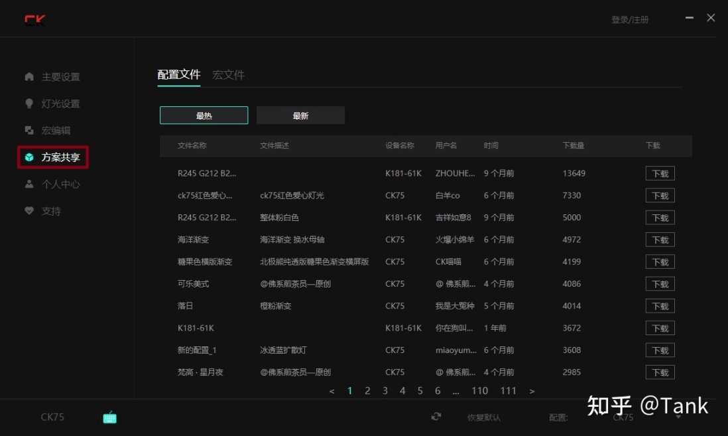Select the 方案共享 cube icon
The image size is (728, 436).
(29, 157)
